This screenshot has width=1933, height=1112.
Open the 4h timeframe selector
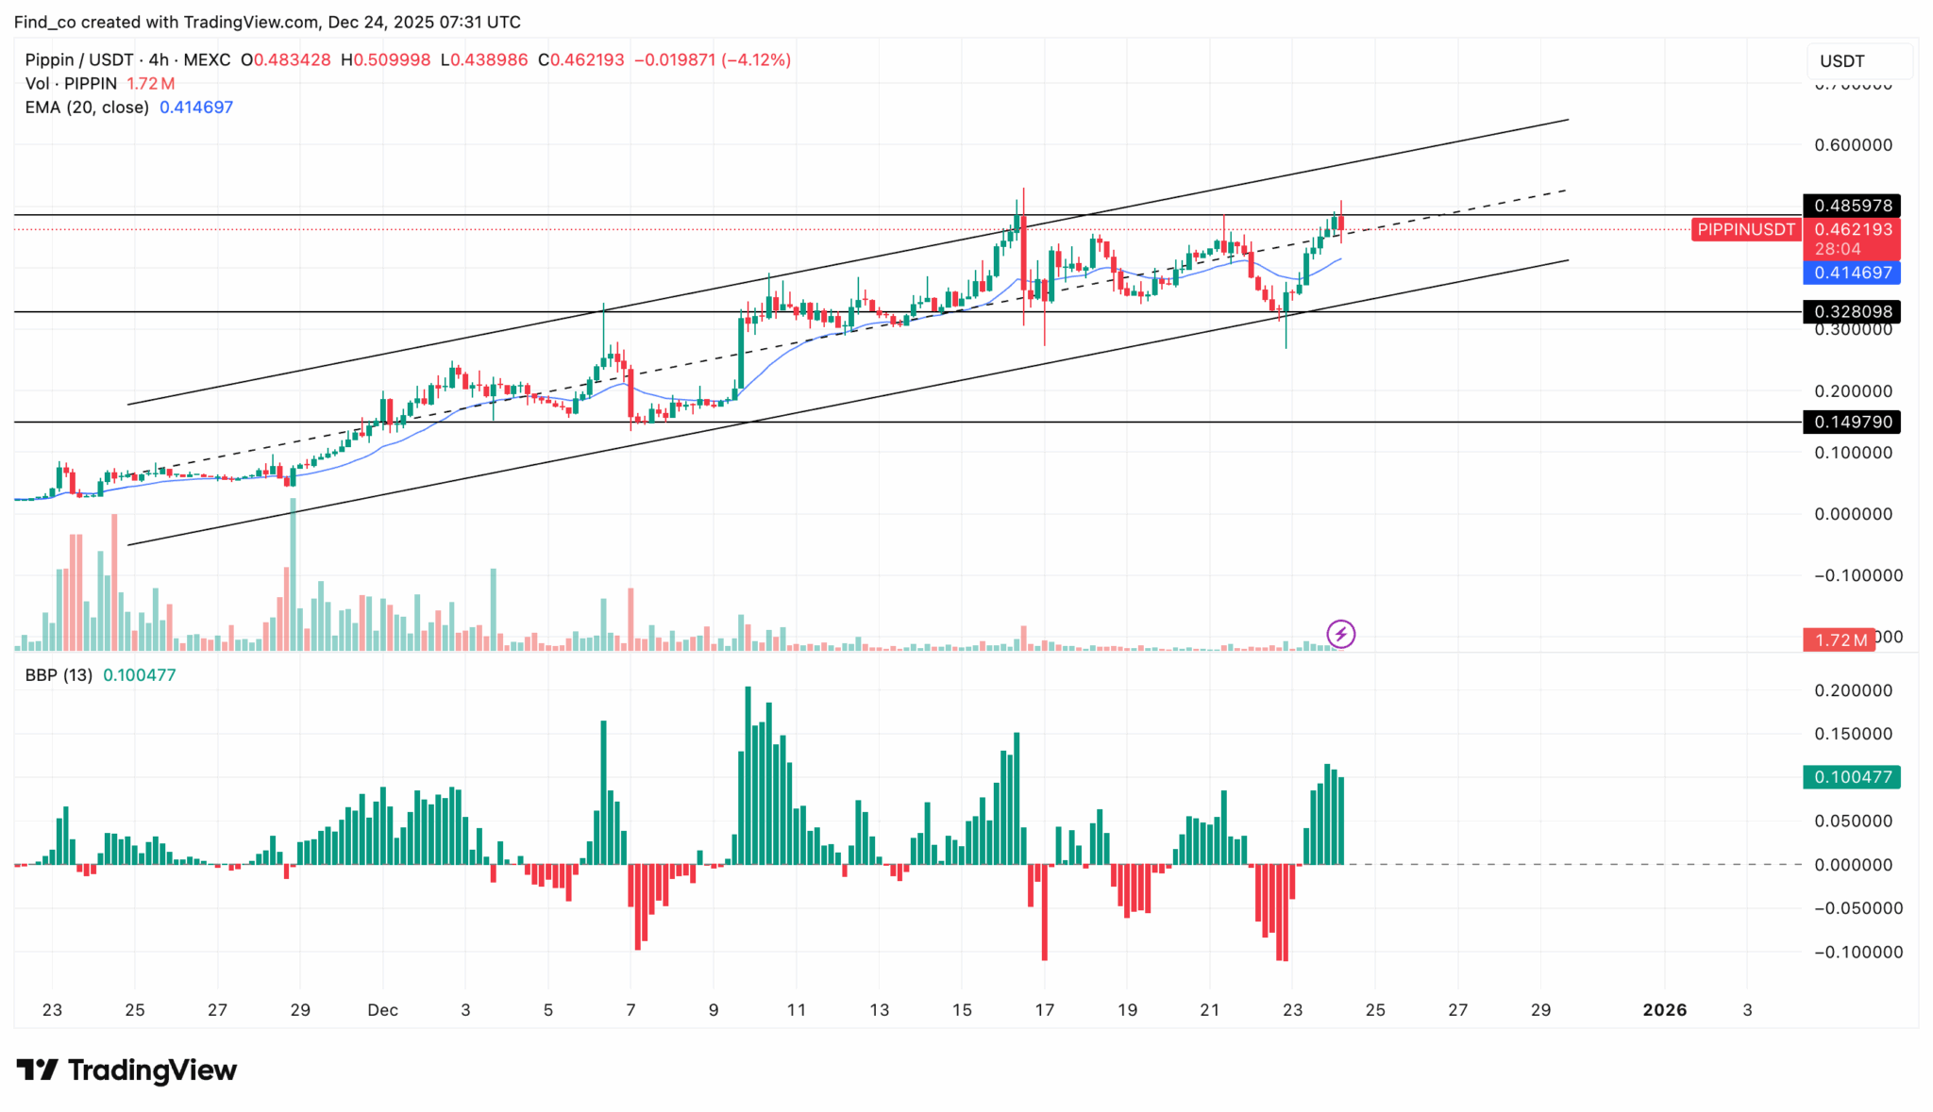click(157, 58)
